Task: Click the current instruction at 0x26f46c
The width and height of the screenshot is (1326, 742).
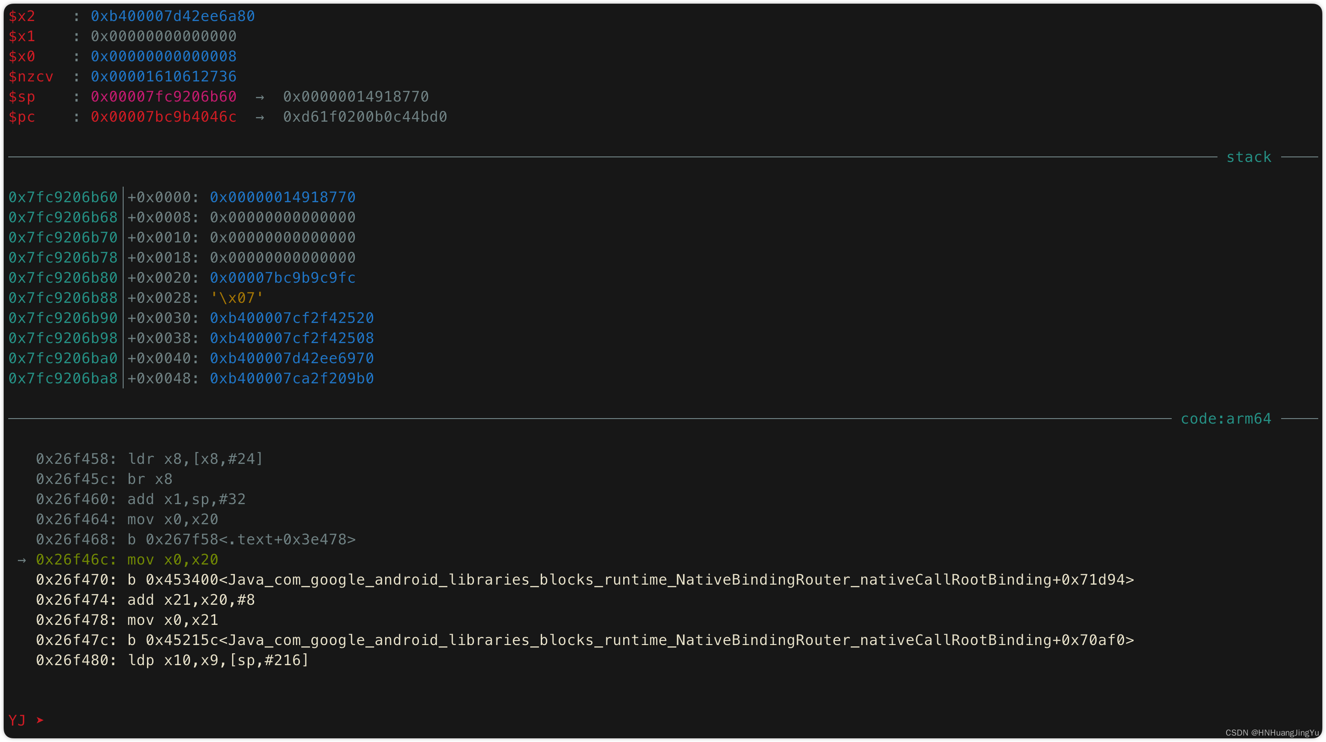Action: point(127,559)
